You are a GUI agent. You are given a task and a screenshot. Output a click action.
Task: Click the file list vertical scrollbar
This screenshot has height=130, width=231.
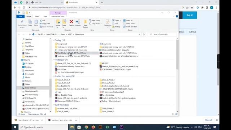tap(177, 55)
